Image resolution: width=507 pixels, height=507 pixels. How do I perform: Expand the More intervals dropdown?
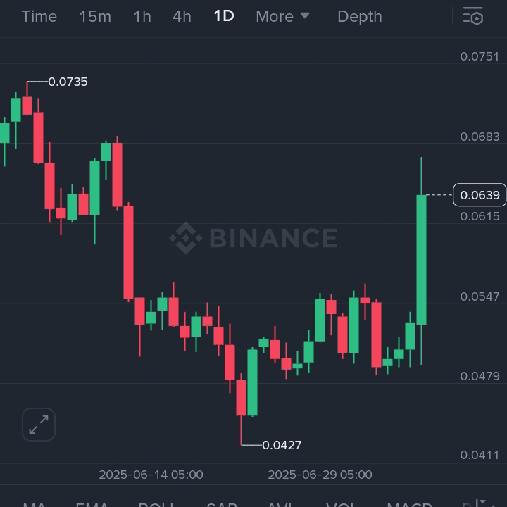point(282,16)
